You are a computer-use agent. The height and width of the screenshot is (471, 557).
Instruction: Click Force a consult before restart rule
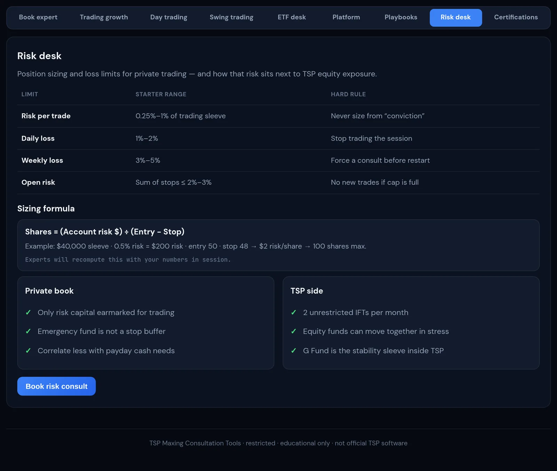(x=380, y=160)
